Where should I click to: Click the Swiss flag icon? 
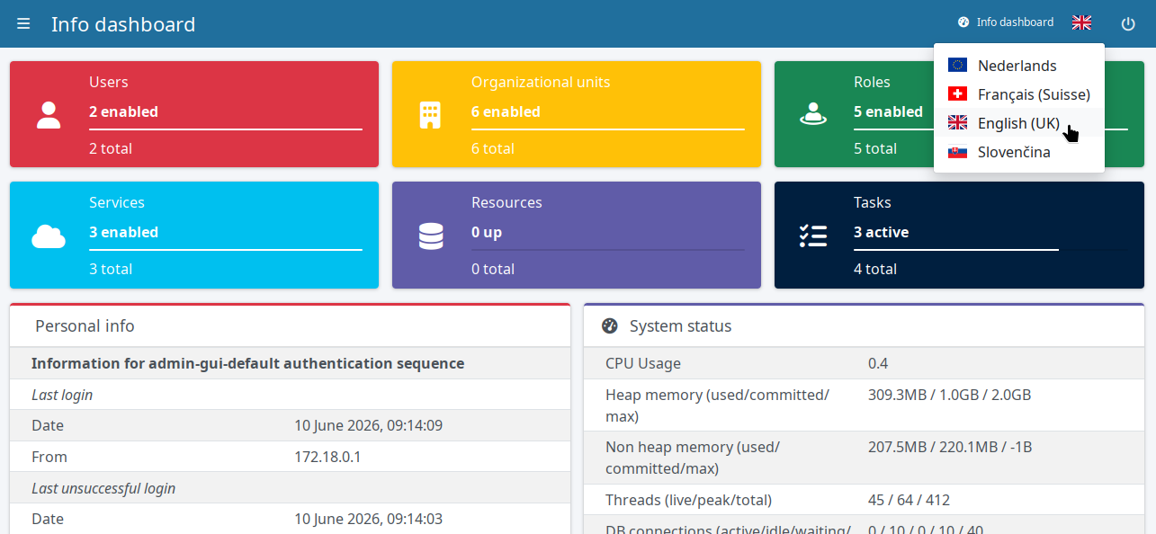pos(957,93)
